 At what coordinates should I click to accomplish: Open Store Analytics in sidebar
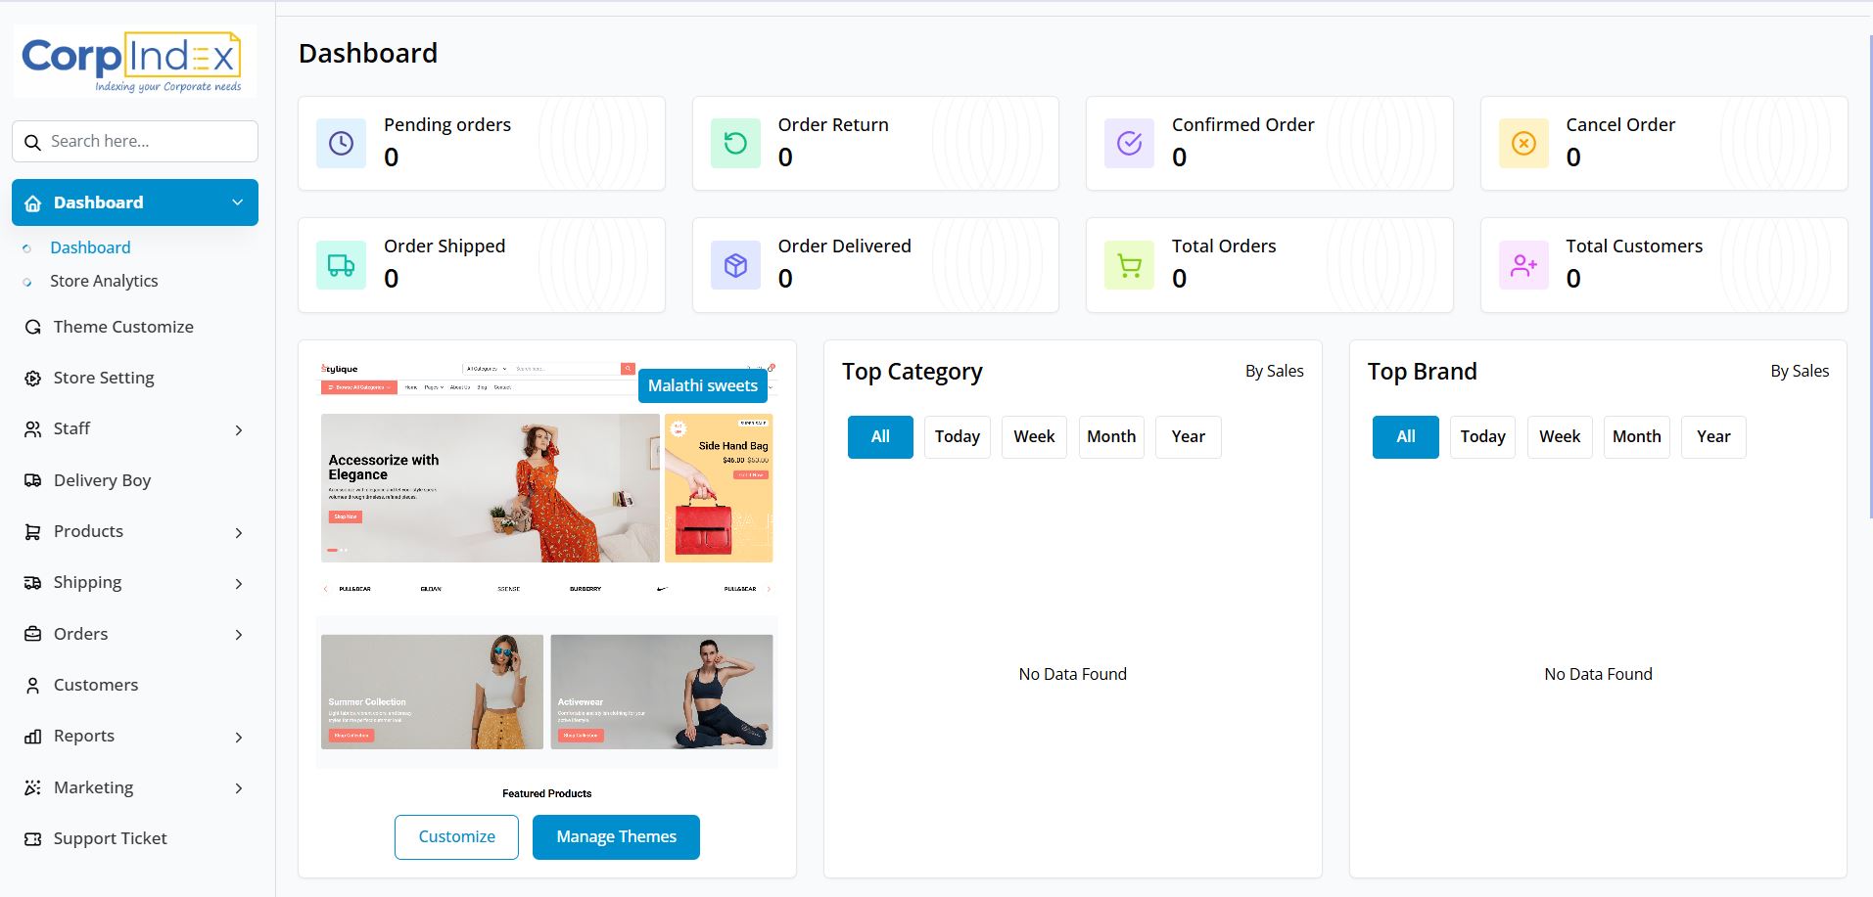[x=104, y=281]
